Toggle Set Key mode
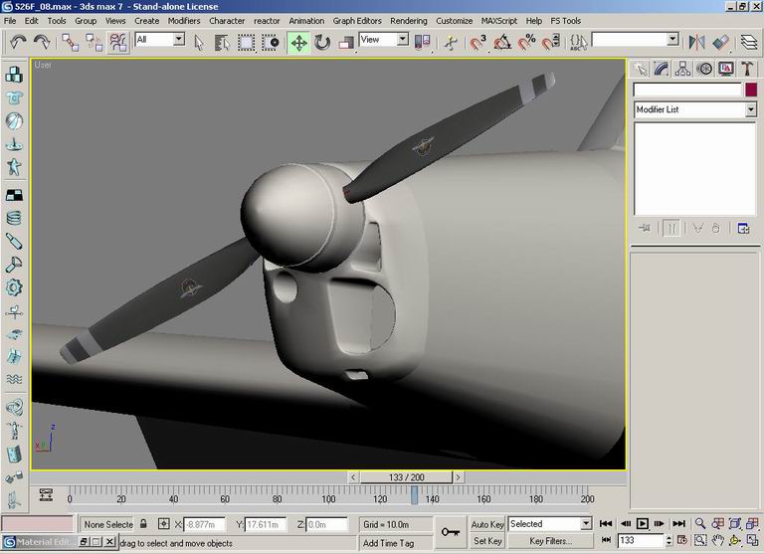The height and width of the screenshot is (554, 764). pyautogui.click(x=487, y=542)
